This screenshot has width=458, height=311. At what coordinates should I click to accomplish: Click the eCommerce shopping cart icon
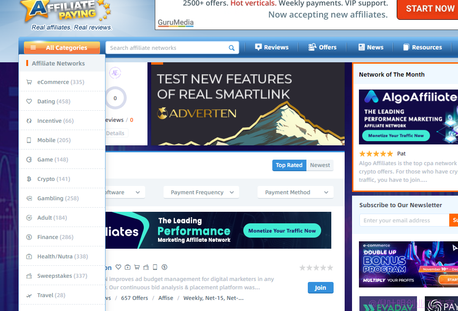[29, 82]
